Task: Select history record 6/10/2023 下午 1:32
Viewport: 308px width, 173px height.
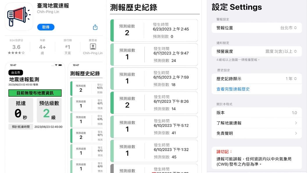Action: coord(154,151)
